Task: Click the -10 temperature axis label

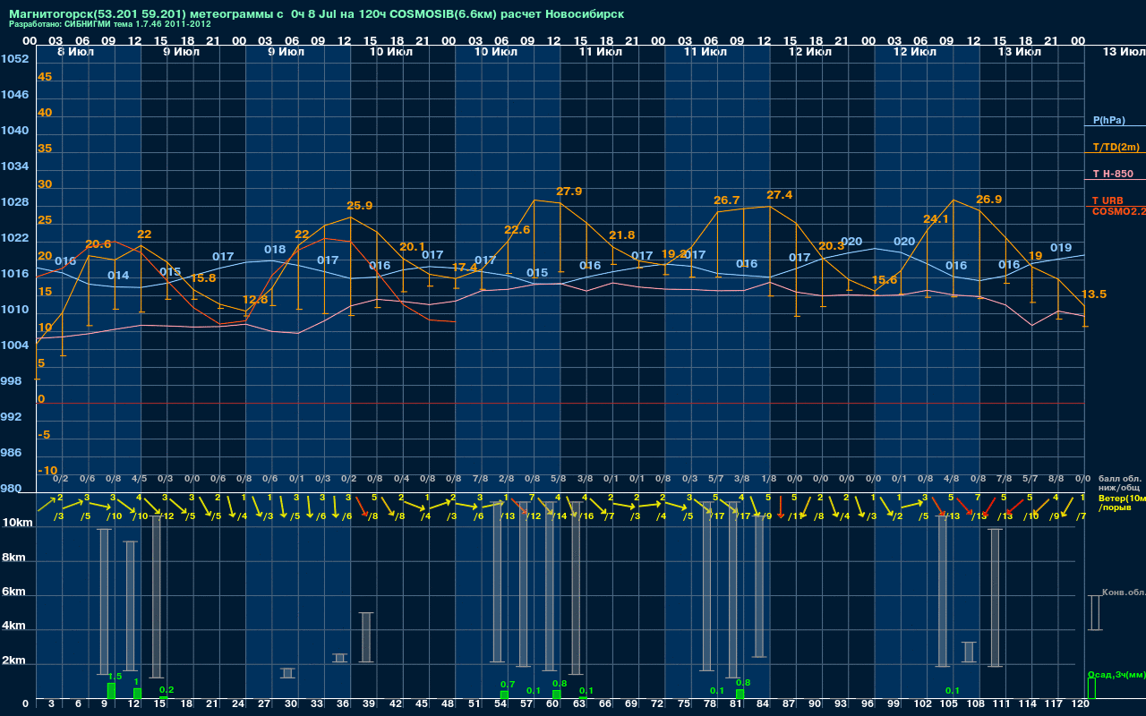Action: click(48, 471)
